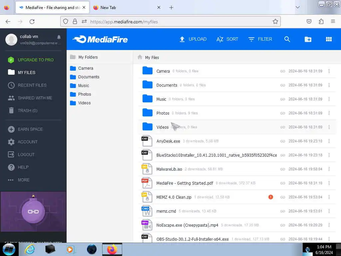341x256 pixels.
Task: Open My Files in sidebar
Action: click(x=22, y=72)
